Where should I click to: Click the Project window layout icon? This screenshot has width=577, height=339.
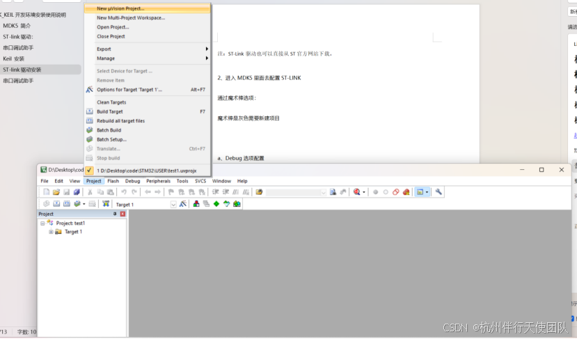[420, 191]
